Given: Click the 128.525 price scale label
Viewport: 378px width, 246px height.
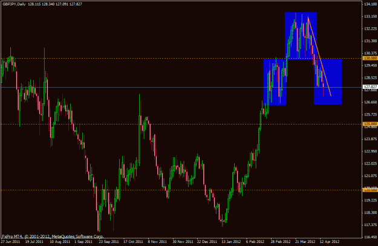Looking at the screenshot, I should pos(371,77).
